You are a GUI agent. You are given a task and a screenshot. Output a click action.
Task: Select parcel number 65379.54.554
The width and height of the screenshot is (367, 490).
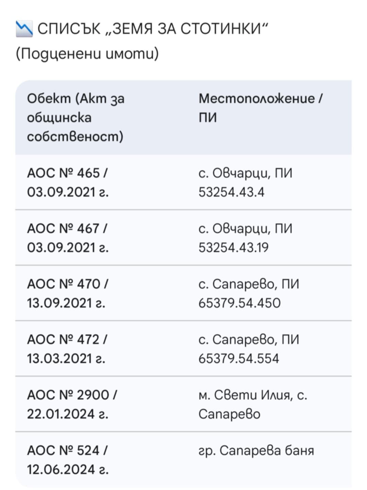click(x=239, y=359)
